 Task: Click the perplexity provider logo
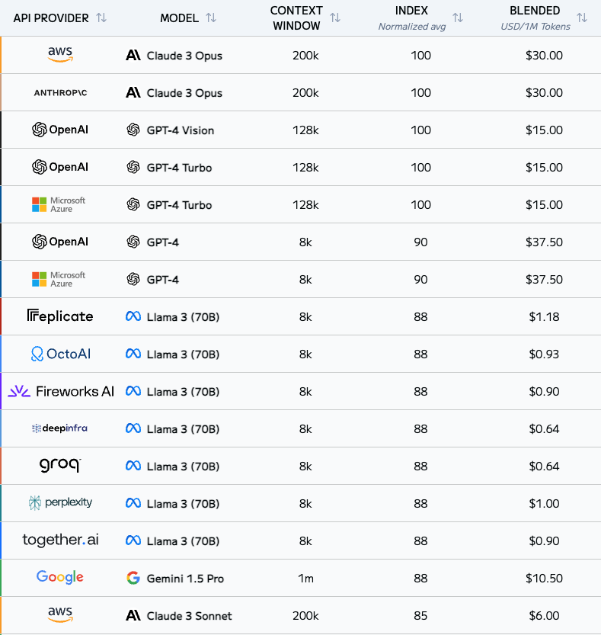click(x=60, y=502)
